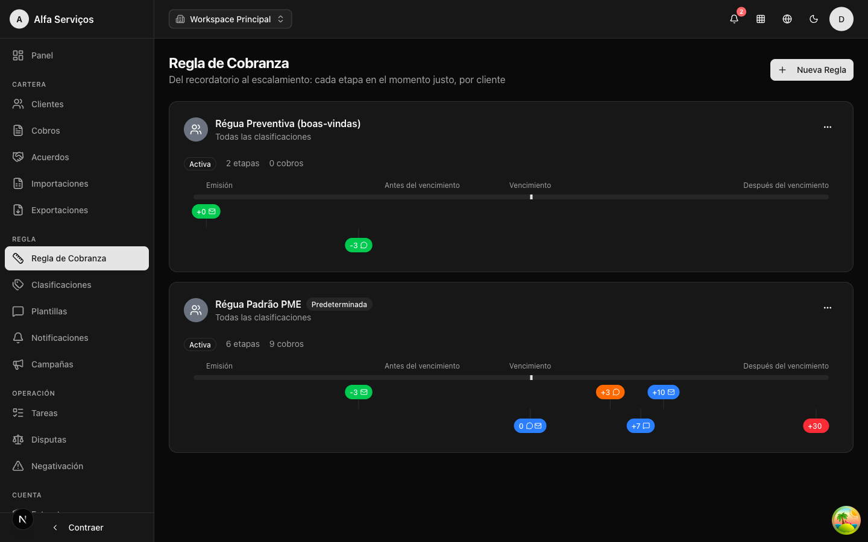This screenshot has height=542, width=868.
Task: Toggle dark mode moon icon
Action: [x=814, y=19]
